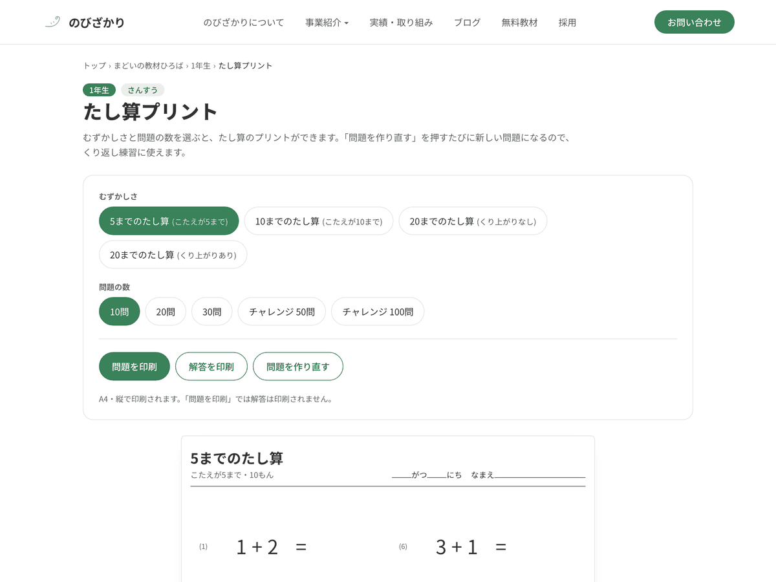Image resolution: width=776 pixels, height=582 pixels.
Task: Select 20問 problem count
Action: coord(166,312)
